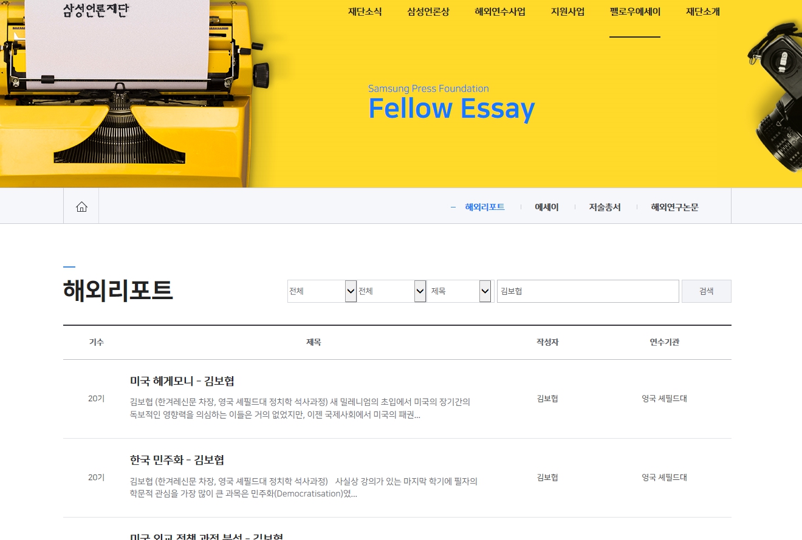Open the 해외연수사업 menu
Viewport: 802px width, 540px height.
499,12
